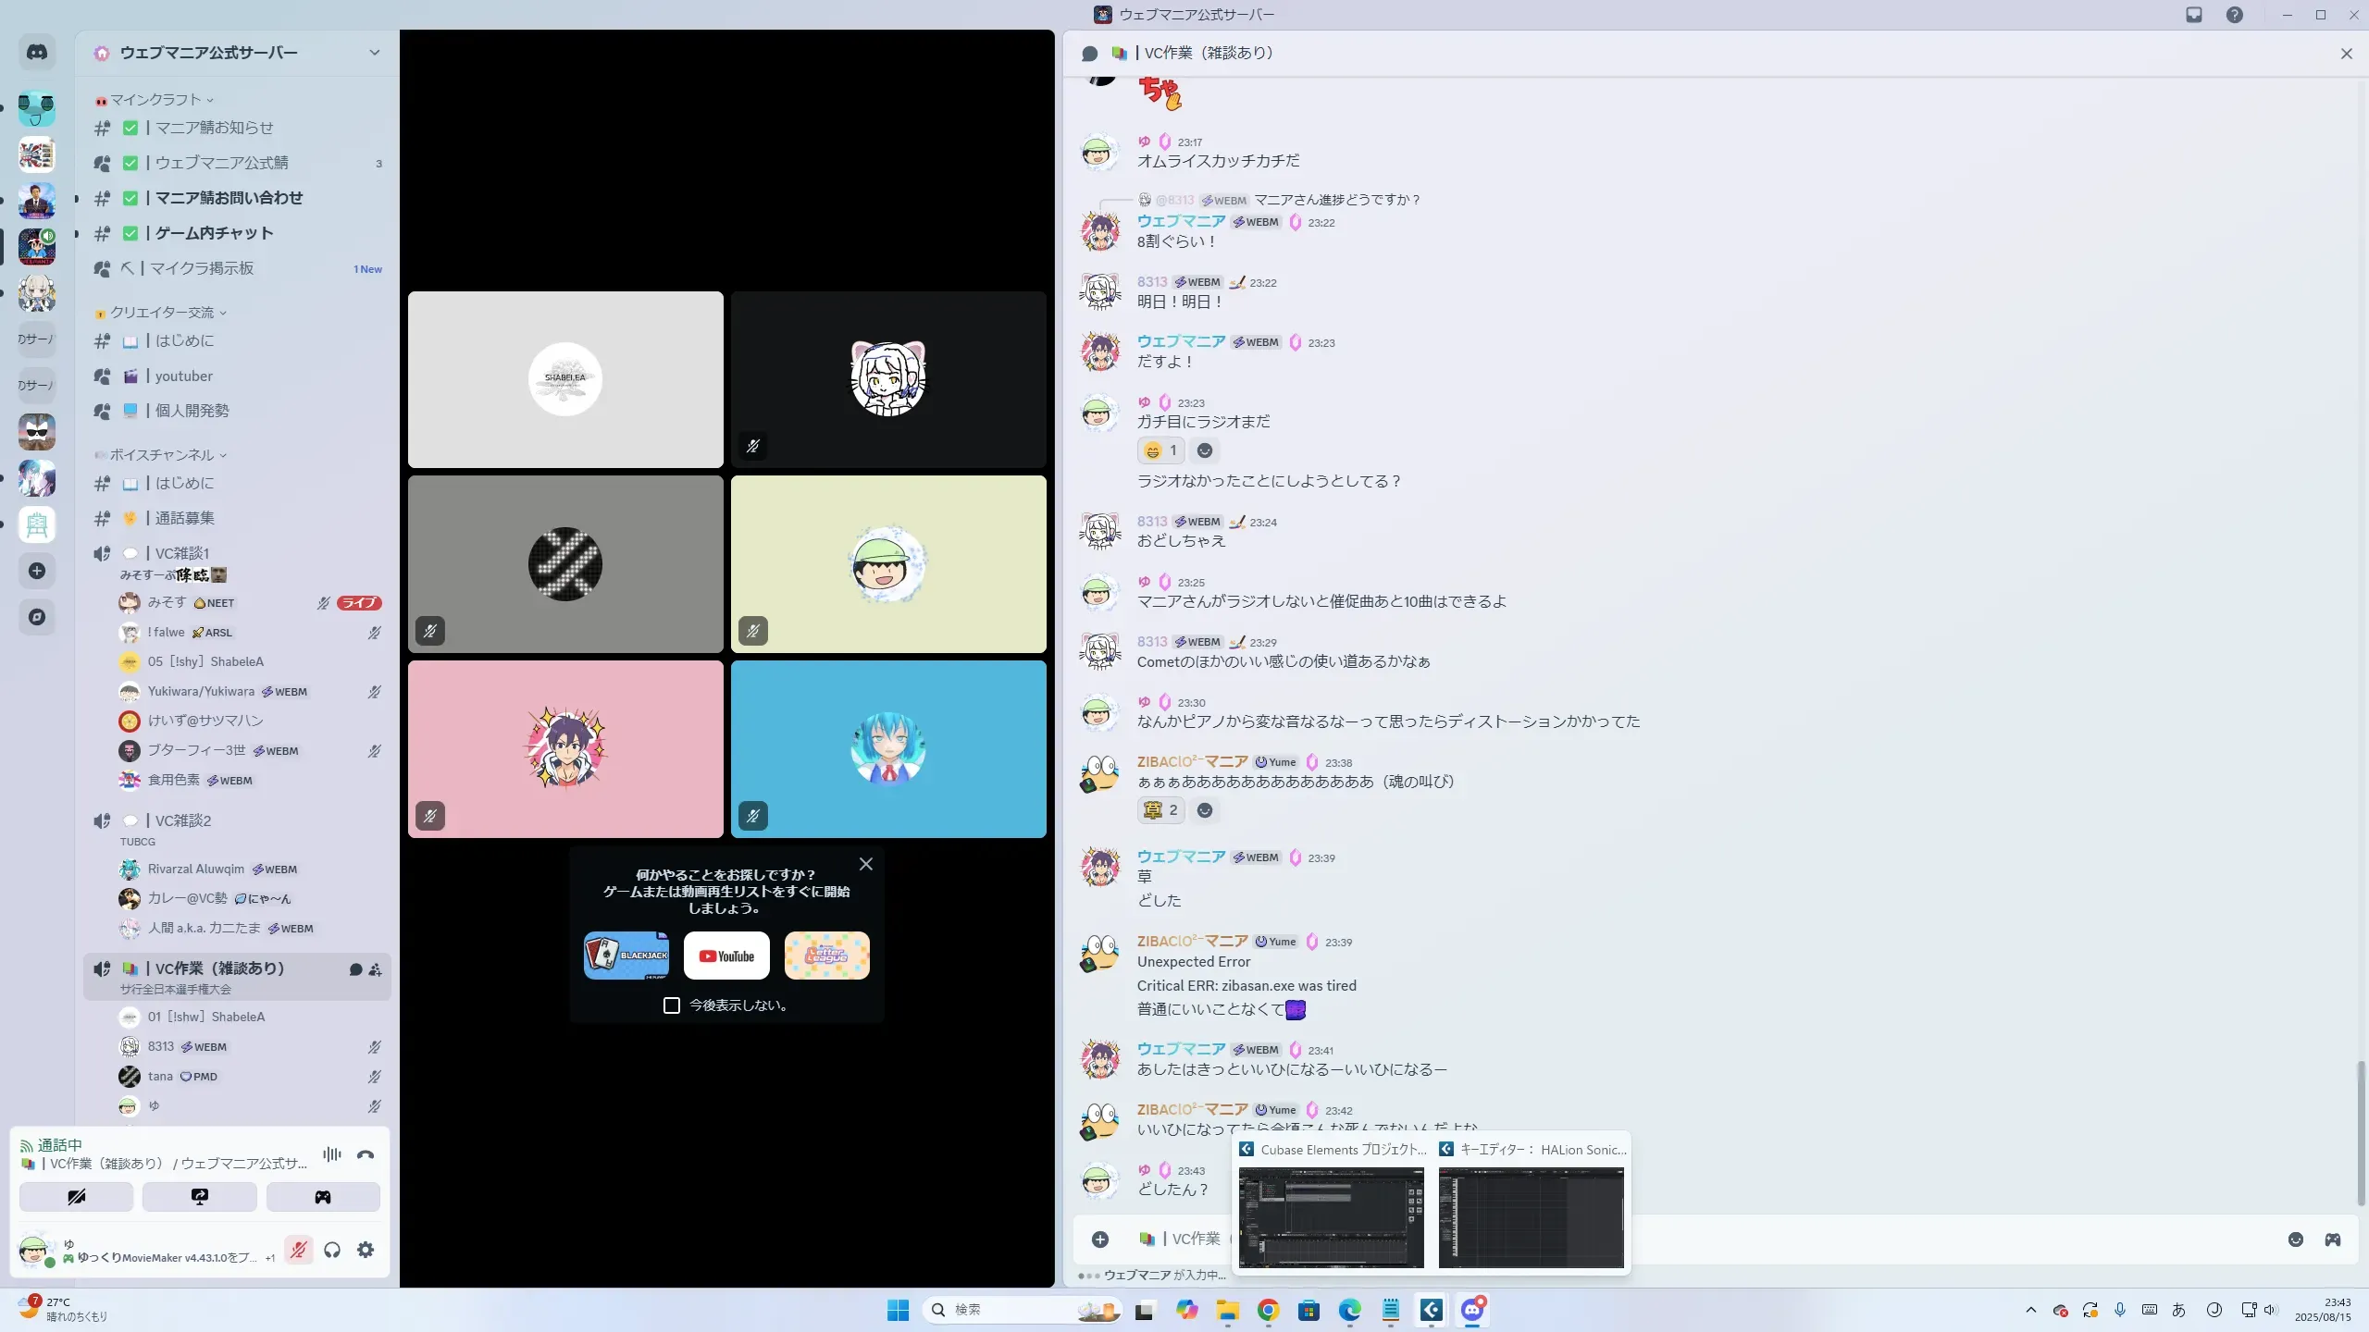This screenshot has width=2369, height=1332.
Task: Click the Discord home direct messages icon
Action: coord(37,53)
